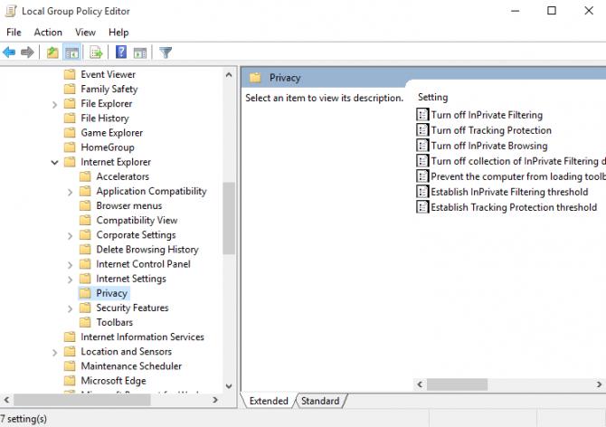
Task: Select Compatibility View tree item
Action: (137, 220)
